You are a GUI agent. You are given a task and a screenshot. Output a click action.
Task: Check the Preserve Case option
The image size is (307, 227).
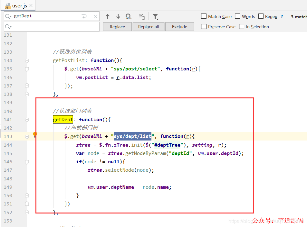(204, 27)
